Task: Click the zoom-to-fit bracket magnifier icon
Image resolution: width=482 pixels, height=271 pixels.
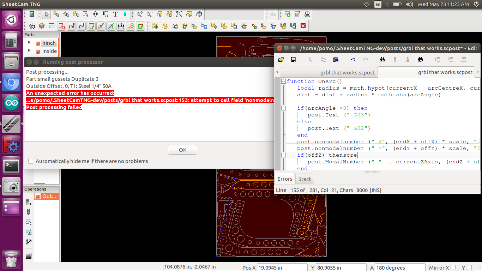Action: (179, 14)
